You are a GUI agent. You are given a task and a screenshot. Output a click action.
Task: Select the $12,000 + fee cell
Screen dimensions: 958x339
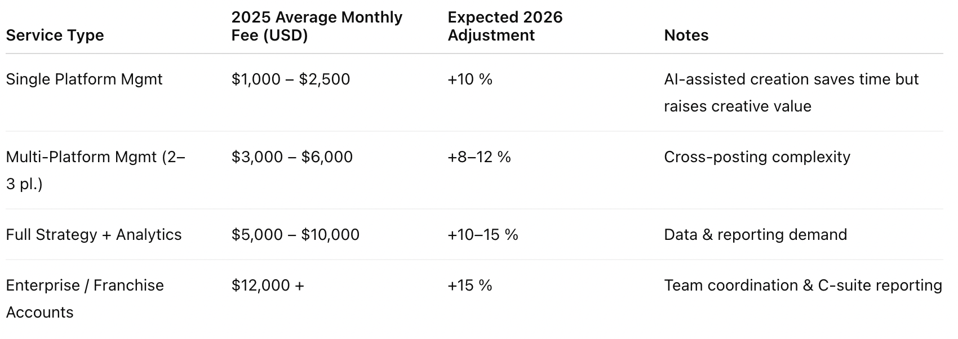(x=268, y=285)
